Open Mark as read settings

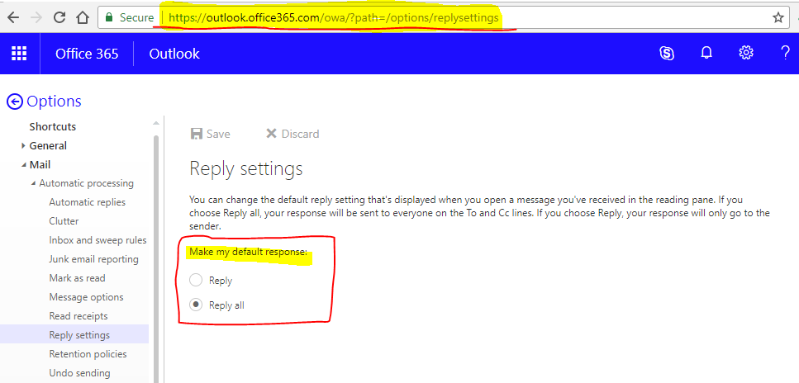coord(77,278)
